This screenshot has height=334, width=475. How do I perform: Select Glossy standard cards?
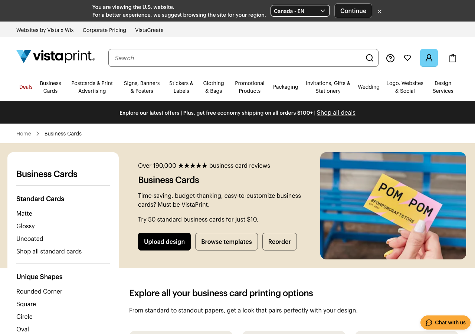click(26, 226)
